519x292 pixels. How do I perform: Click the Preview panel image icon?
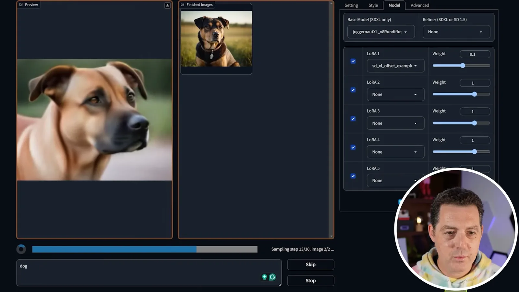tap(21, 5)
